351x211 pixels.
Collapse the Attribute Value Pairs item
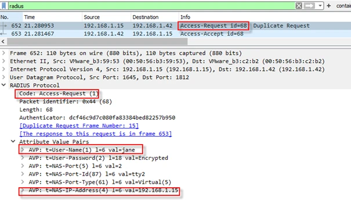pos(13,141)
